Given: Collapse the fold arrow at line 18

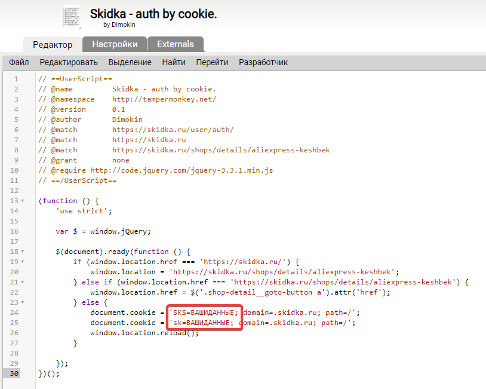Looking at the screenshot, I should (23, 252).
